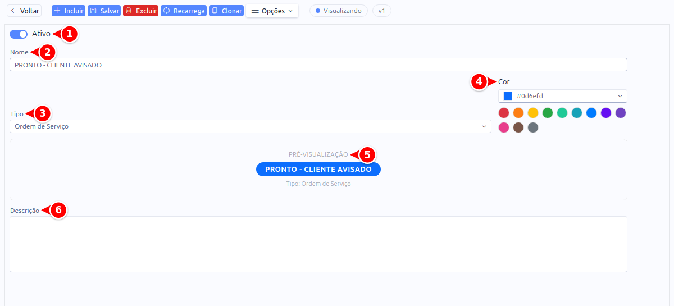Click the copy icon on Clonar

pos(215,11)
